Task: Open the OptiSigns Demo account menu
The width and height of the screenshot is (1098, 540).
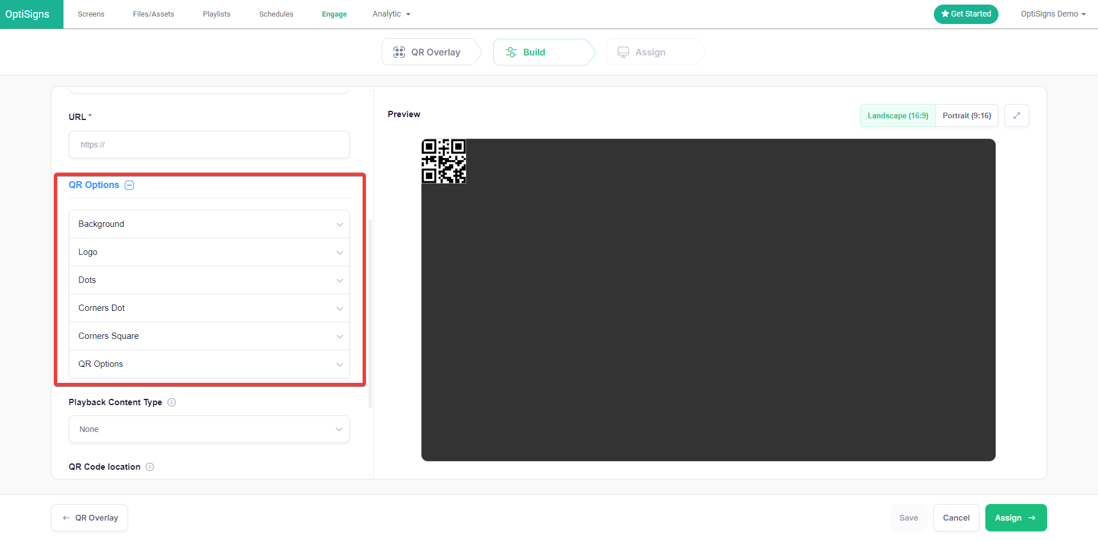Action: click(x=1053, y=14)
